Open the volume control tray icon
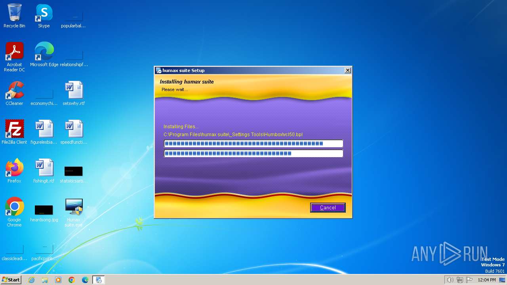 coord(450,280)
